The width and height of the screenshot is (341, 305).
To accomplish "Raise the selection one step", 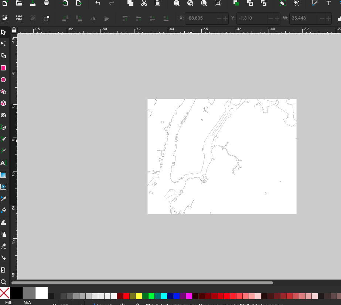I will click(x=139, y=18).
